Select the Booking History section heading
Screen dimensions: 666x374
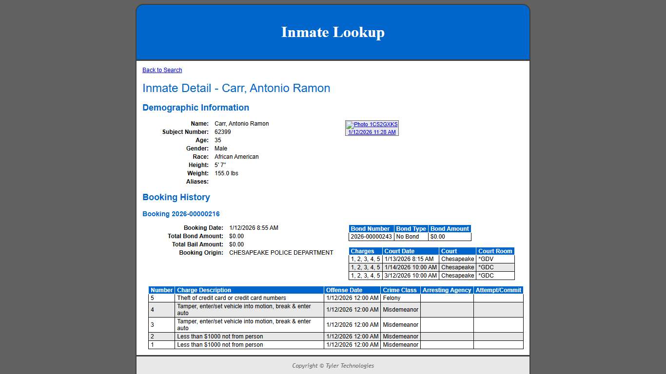click(x=176, y=197)
